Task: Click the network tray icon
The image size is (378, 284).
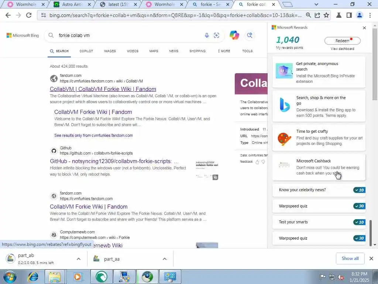Action: [332, 277]
